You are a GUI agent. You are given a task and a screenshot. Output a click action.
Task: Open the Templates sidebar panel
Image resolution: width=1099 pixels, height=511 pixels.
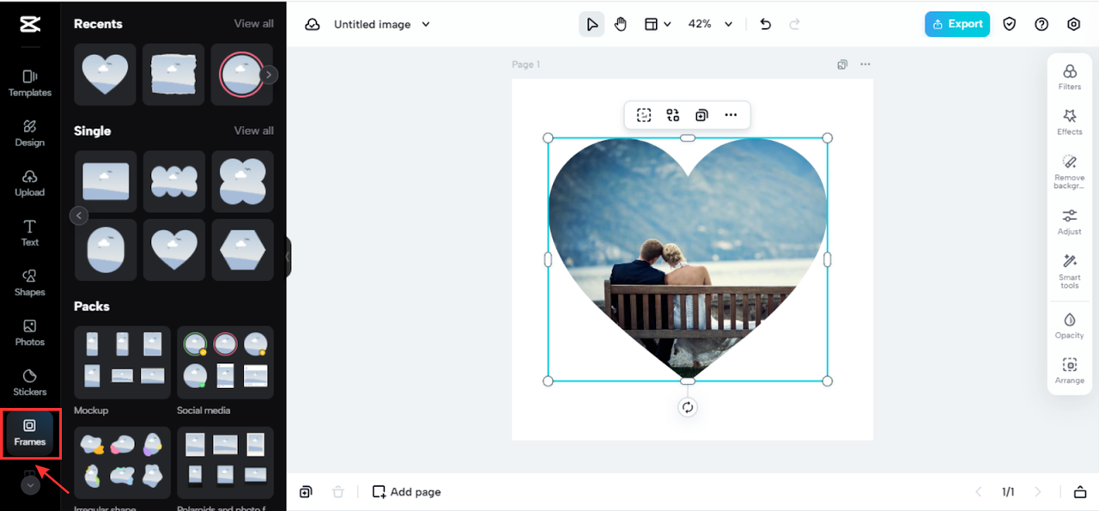pos(29,83)
